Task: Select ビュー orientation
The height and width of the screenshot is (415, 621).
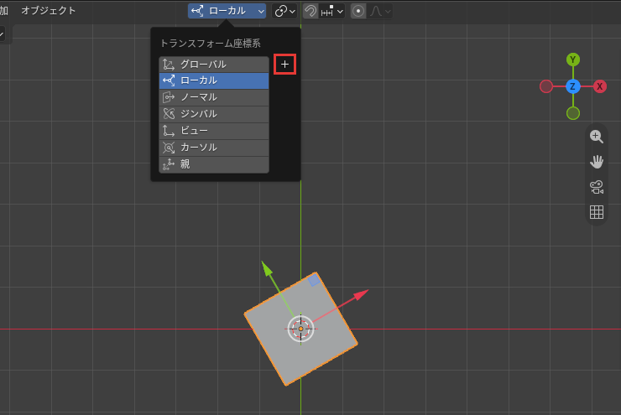Action: tap(214, 131)
